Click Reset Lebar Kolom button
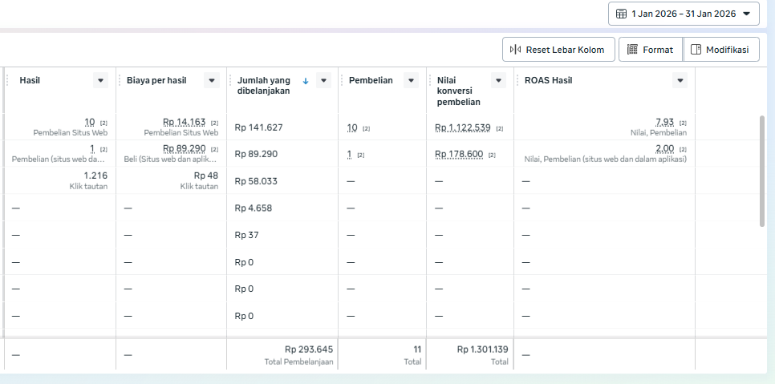This screenshot has width=775, height=384. click(558, 50)
